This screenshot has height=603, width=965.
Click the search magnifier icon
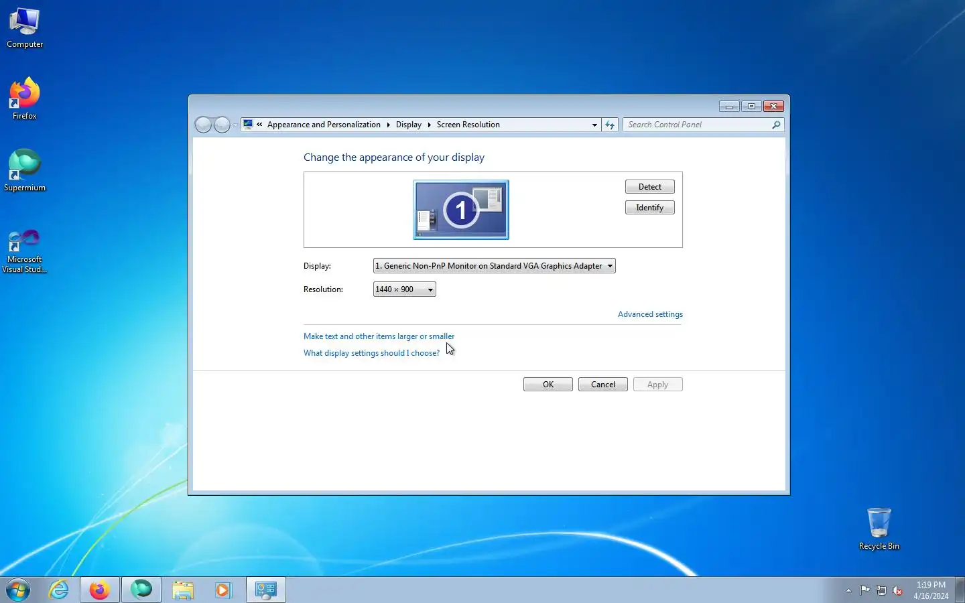point(776,125)
